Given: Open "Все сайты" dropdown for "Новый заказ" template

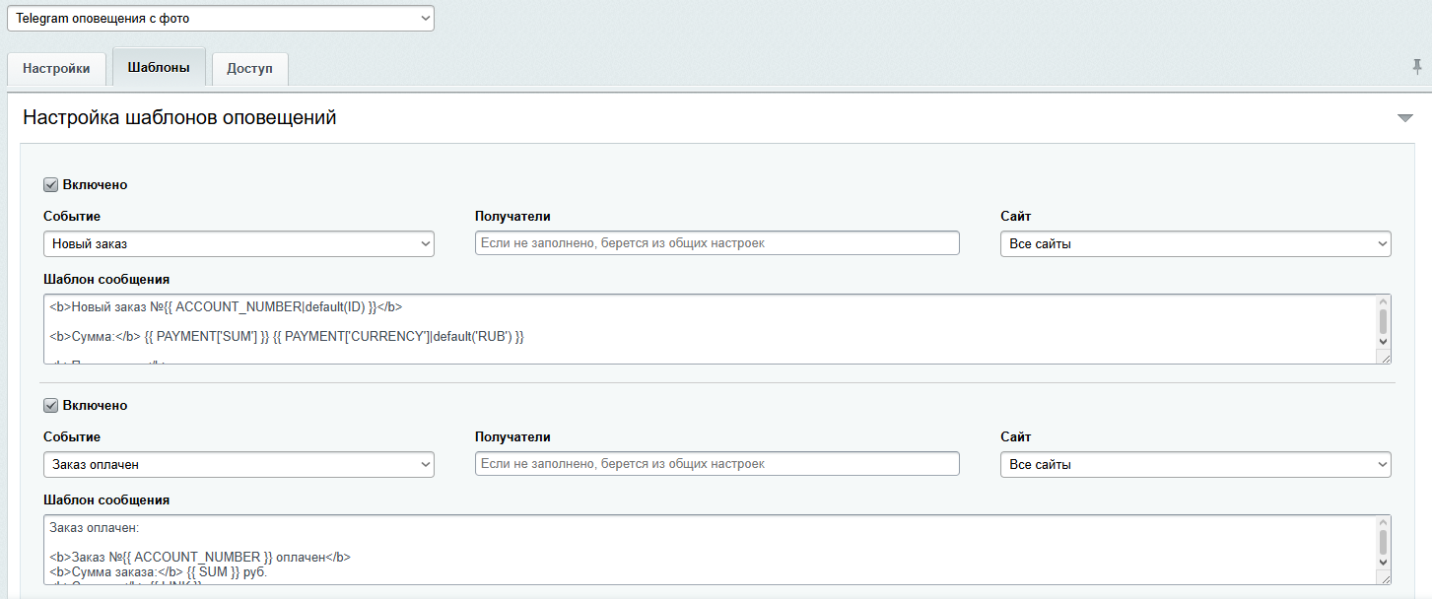Looking at the screenshot, I should pos(1194,243).
